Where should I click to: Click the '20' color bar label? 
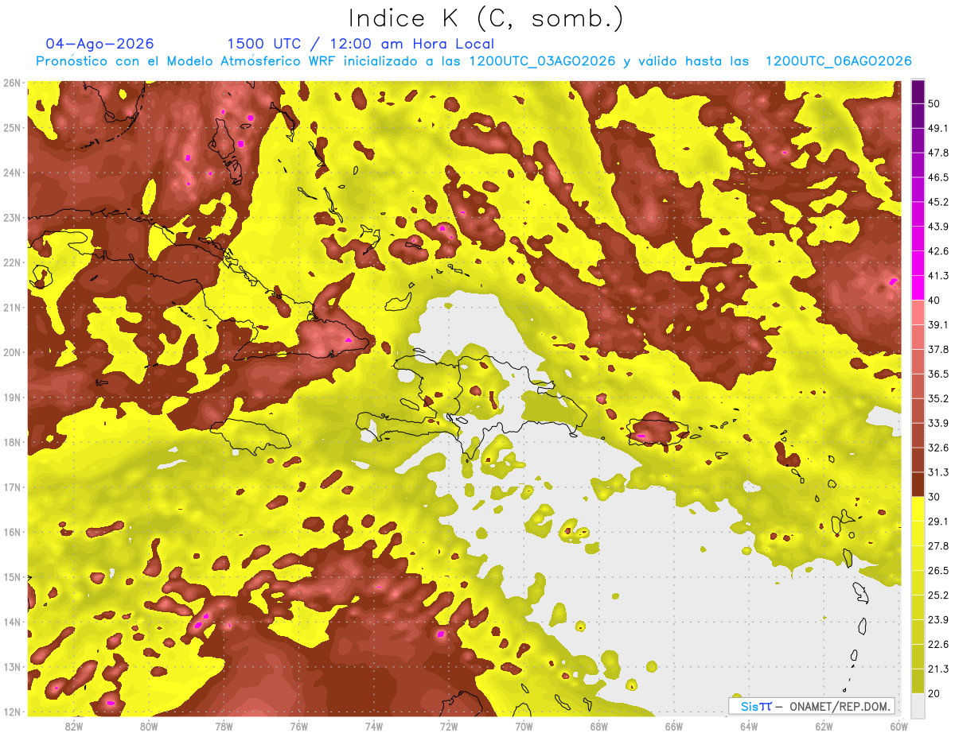tap(934, 693)
